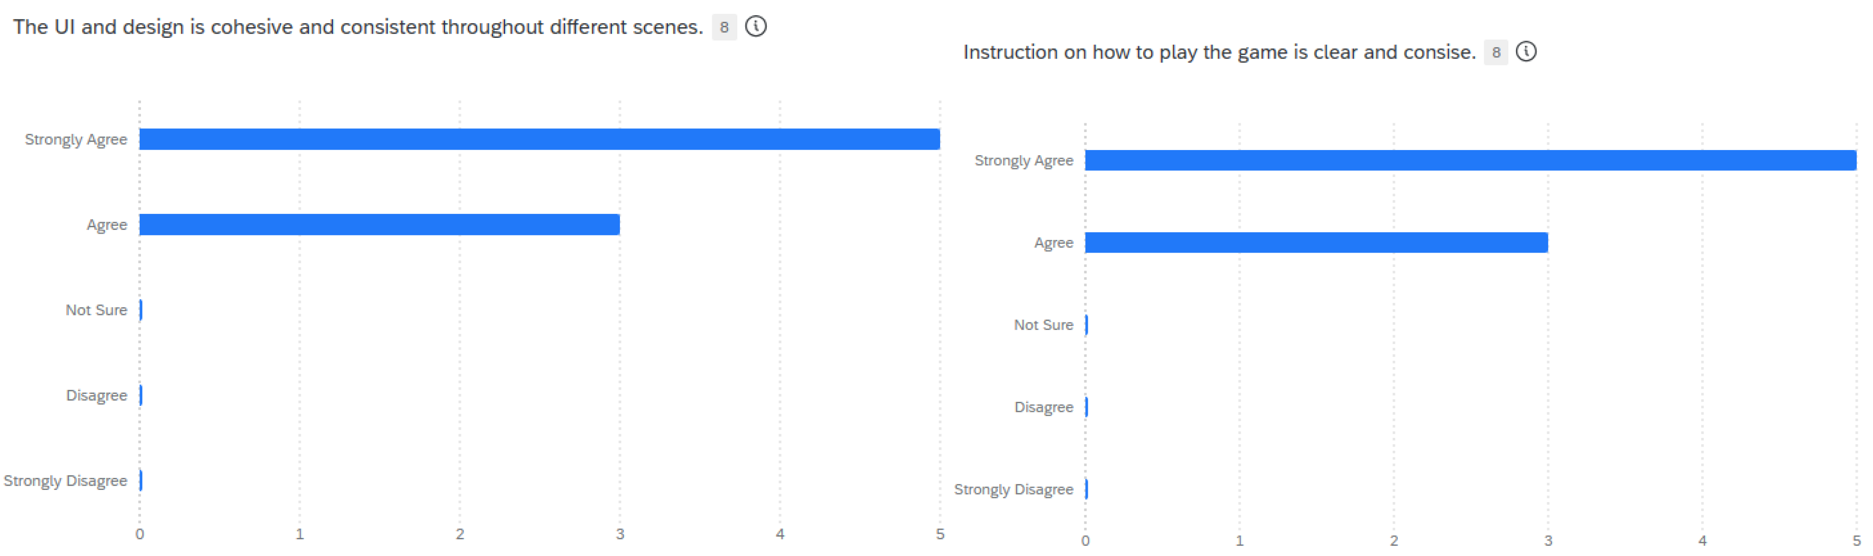Select Strongly Agree bar in Instruction chart
The image size is (1873, 556).
tap(1469, 161)
